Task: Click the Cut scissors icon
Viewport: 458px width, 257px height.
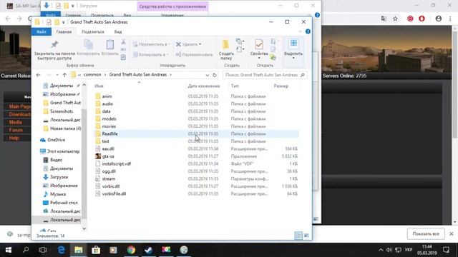Action: [123, 42]
